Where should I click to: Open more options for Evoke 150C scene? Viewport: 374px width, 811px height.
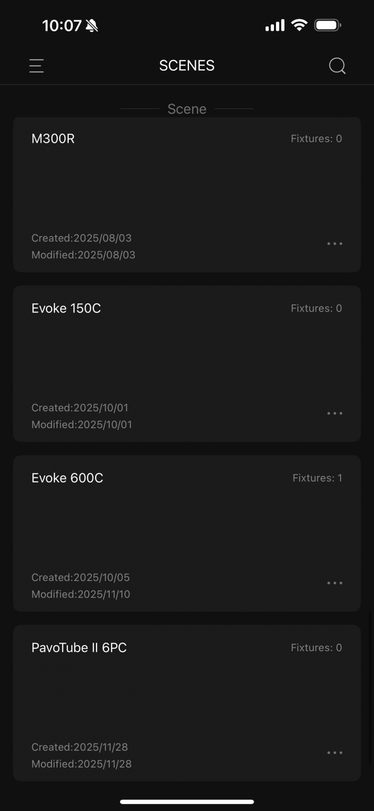pyautogui.click(x=335, y=414)
